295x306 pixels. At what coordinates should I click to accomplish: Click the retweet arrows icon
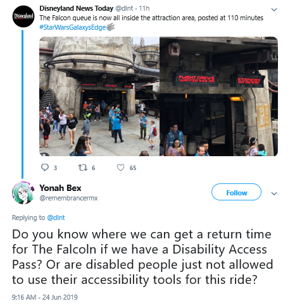pos(82,168)
